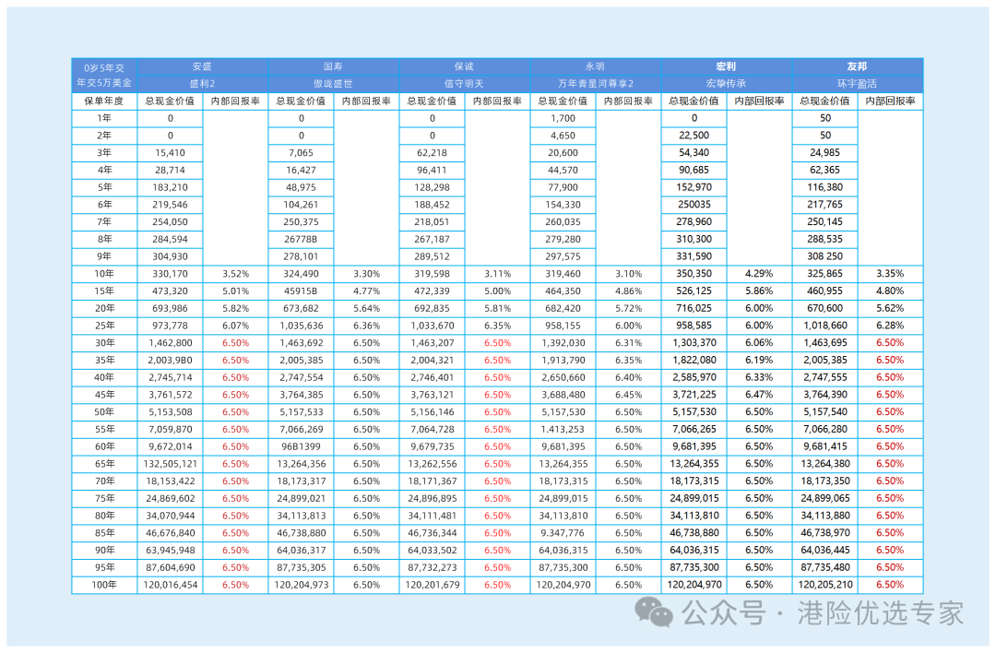
Task: Select the '10年' policy-year row label
Action: (104, 274)
